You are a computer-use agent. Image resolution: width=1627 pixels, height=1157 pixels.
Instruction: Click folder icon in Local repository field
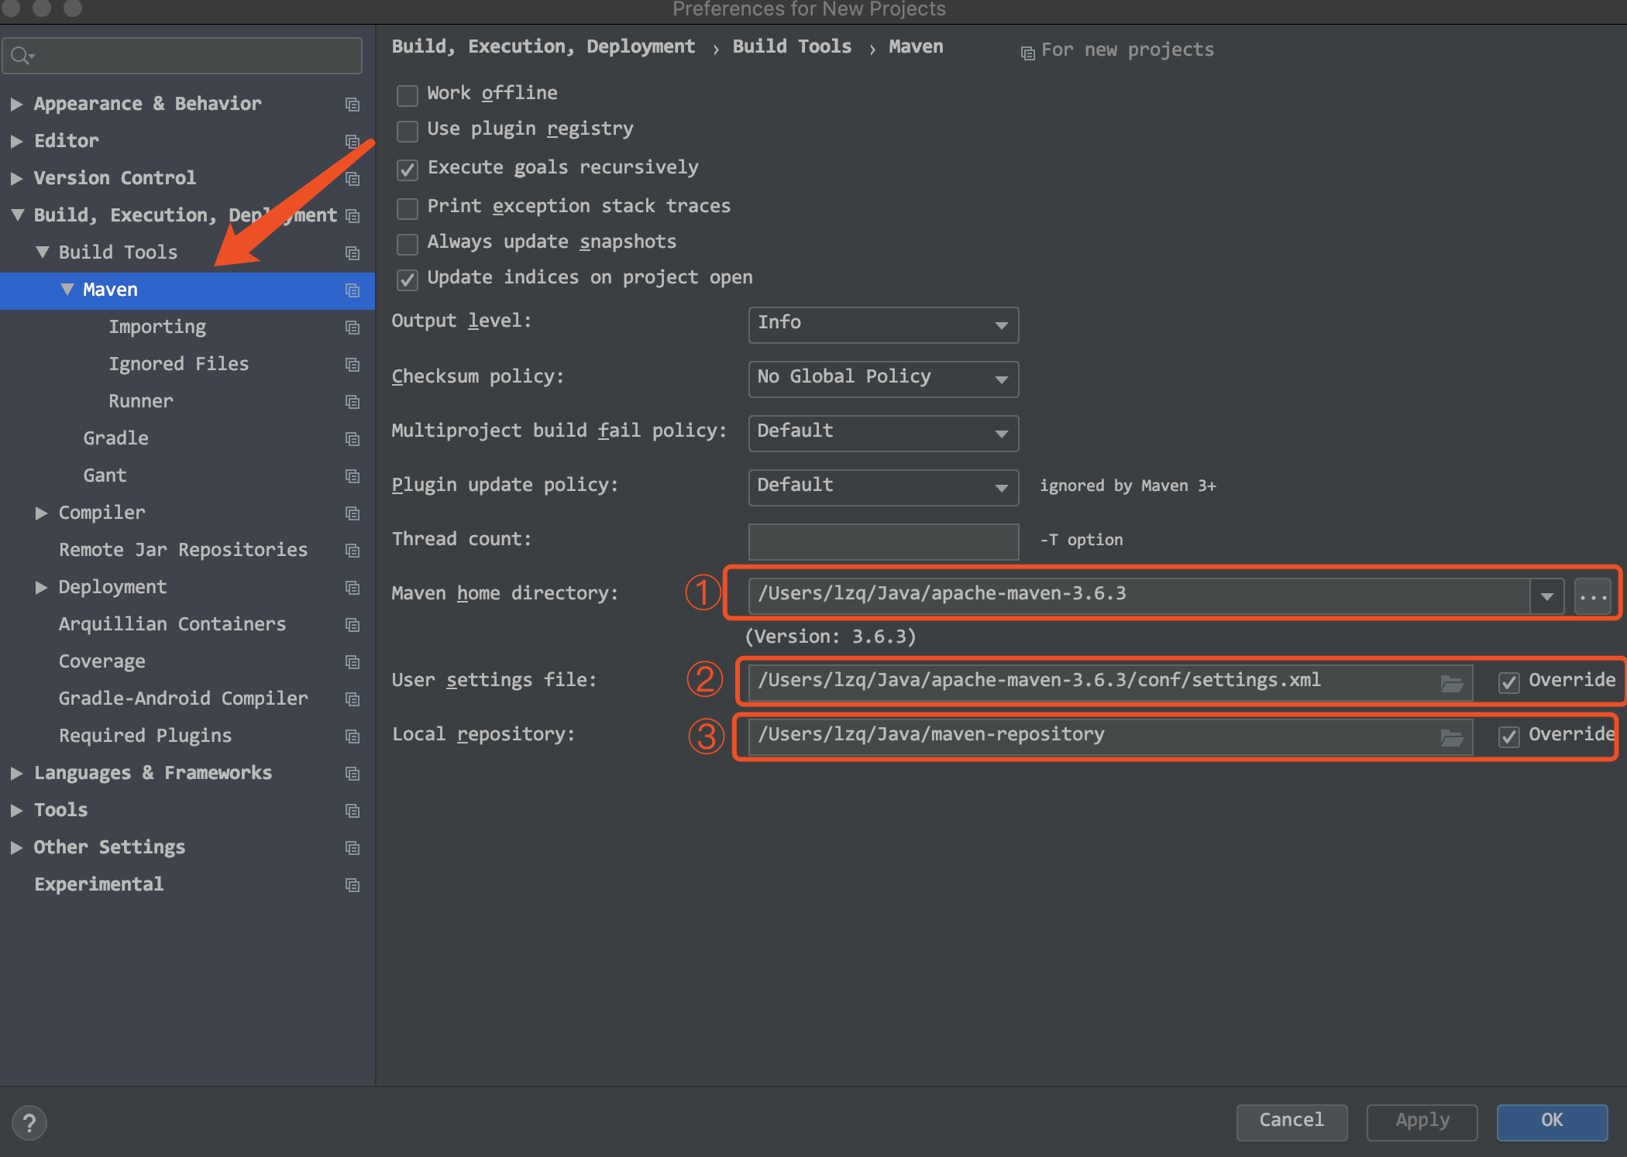coord(1451,736)
